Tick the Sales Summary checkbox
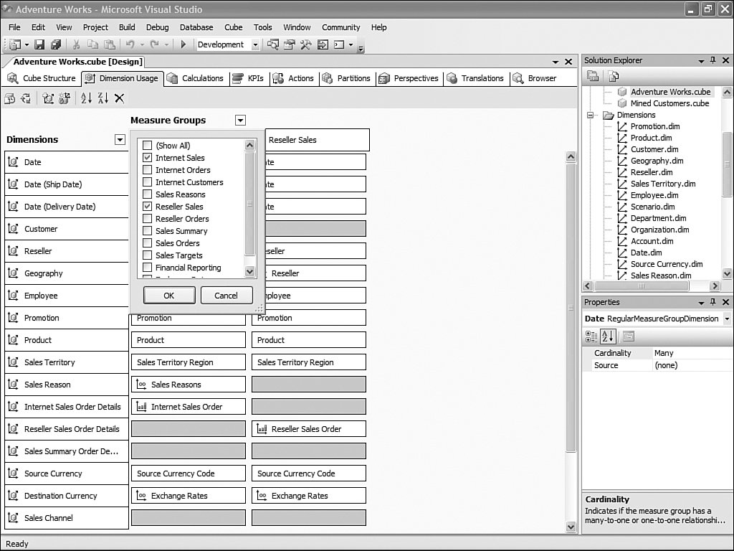The height and width of the screenshot is (551, 734). coord(147,230)
